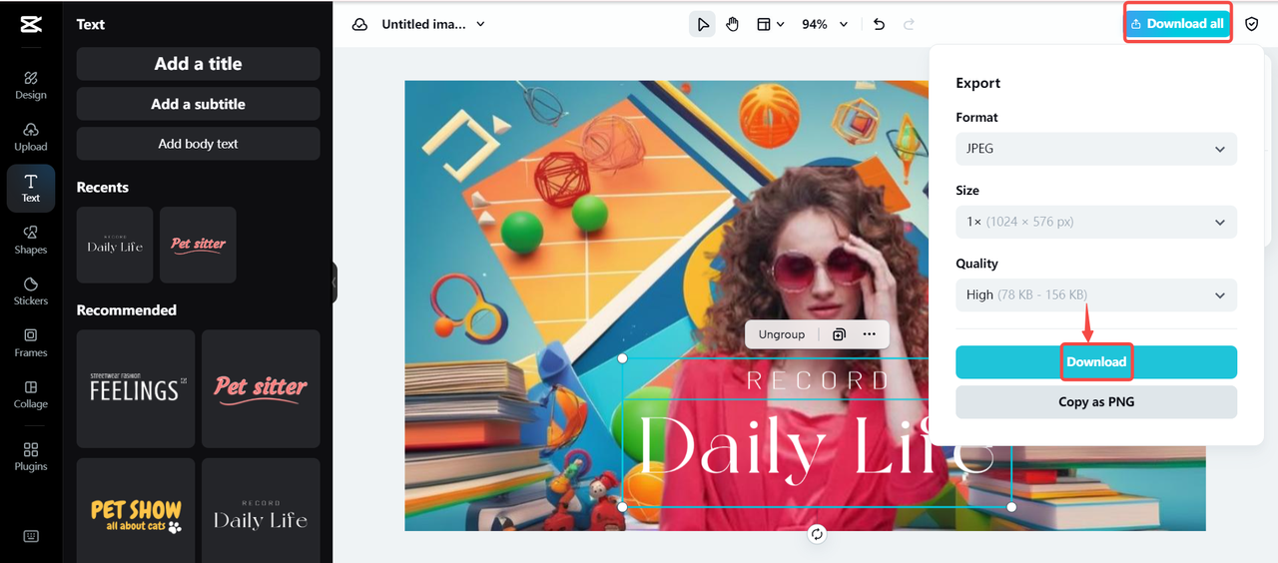Open the Frames panel
The height and width of the screenshot is (563, 1278).
tap(31, 342)
